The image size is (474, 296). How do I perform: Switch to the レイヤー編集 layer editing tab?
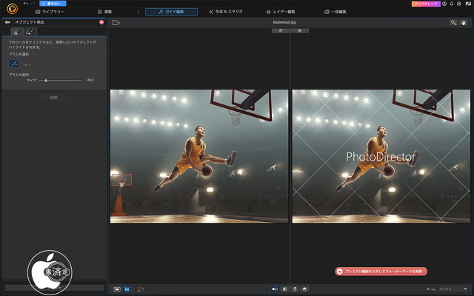pyautogui.click(x=281, y=12)
